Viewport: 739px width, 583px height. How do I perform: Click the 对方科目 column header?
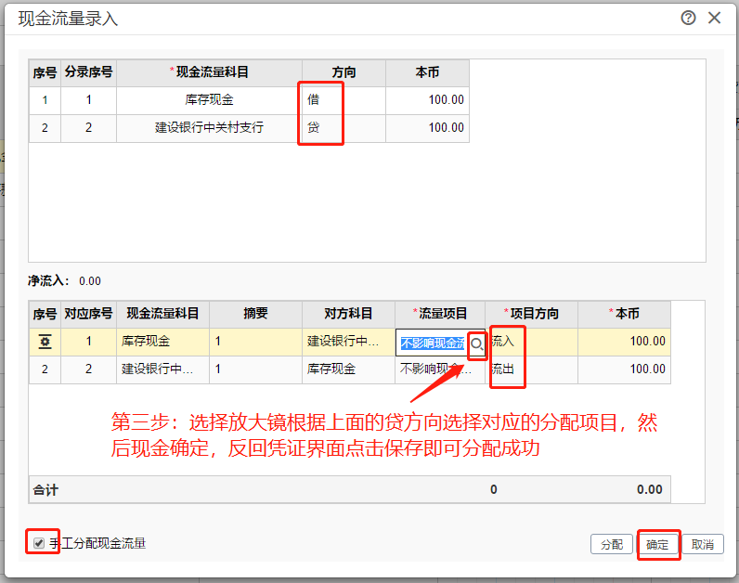(x=348, y=314)
